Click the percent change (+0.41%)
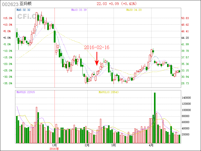 pos(129,4)
